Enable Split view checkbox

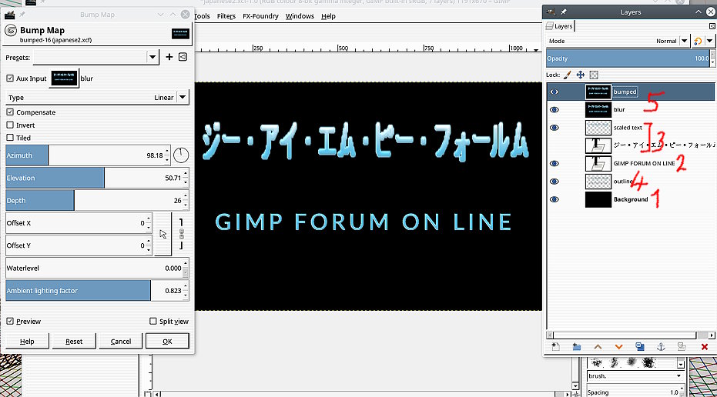pos(153,321)
